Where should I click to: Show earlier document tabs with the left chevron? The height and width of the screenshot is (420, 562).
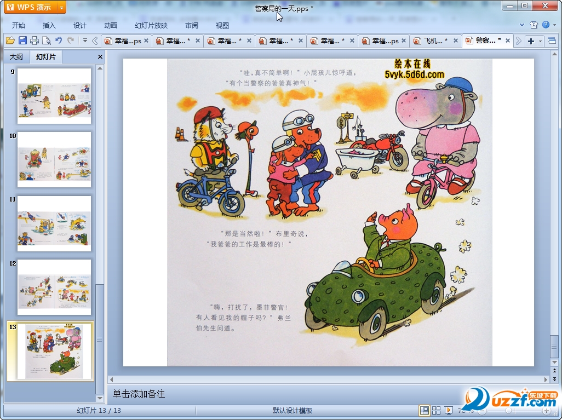click(x=95, y=41)
